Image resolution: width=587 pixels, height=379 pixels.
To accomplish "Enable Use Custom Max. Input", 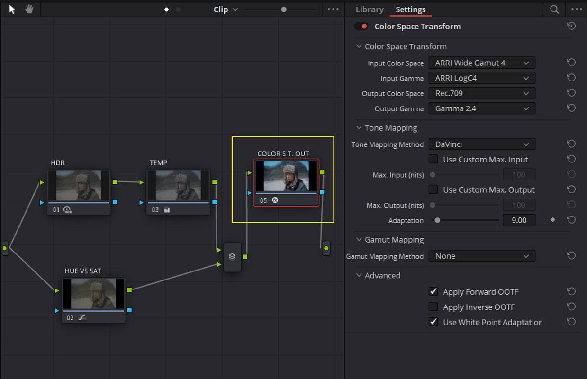I will click(433, 159).
